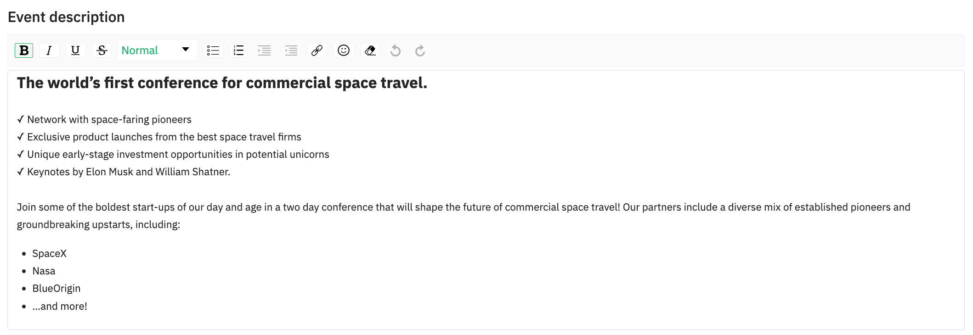Toggle underline formatting
This screenshot has width=973, height=335.
pyautogui.click(x=75, y=50)
